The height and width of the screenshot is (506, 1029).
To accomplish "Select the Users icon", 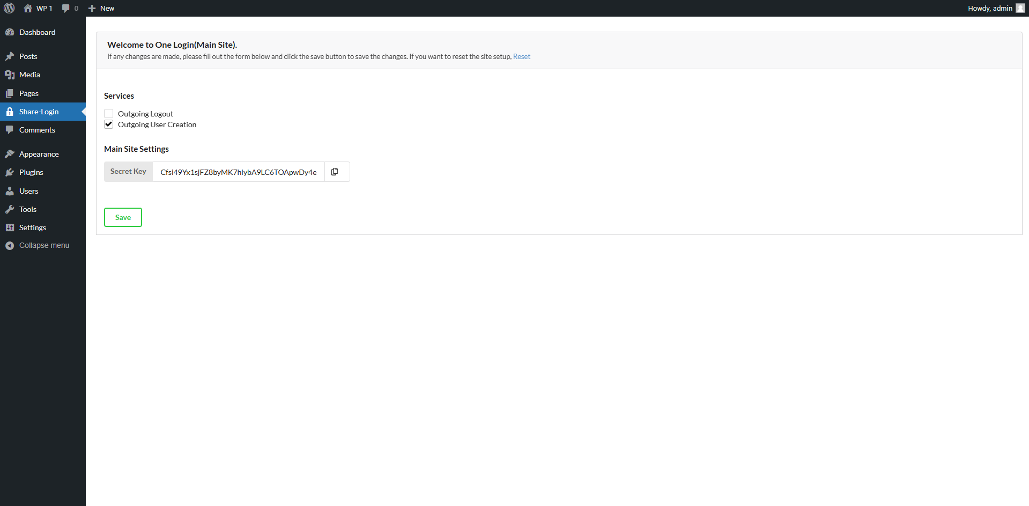I will point(11,191).
